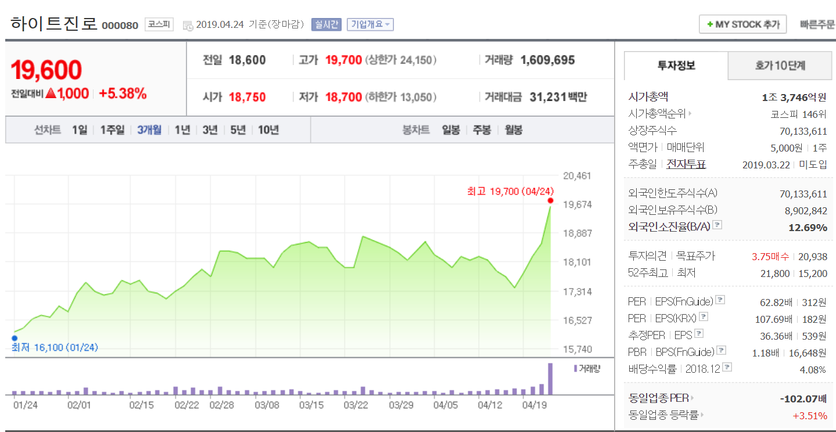Click the 최고 19,700 (04/24) chart label

coord(511,191)
